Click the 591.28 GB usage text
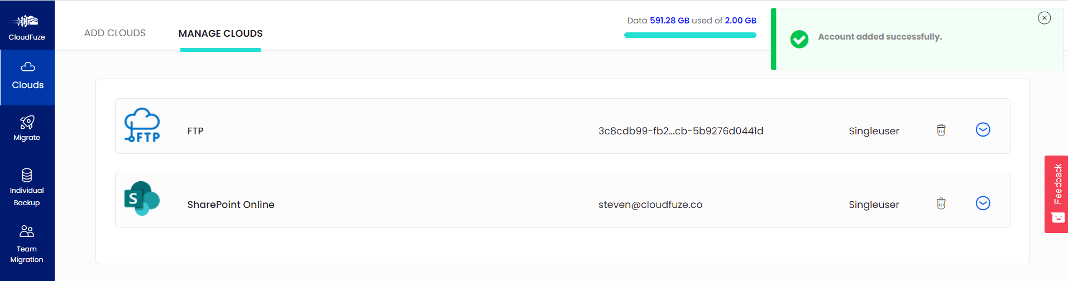This screenshot has width=1068, height=281. coord(669,21)
